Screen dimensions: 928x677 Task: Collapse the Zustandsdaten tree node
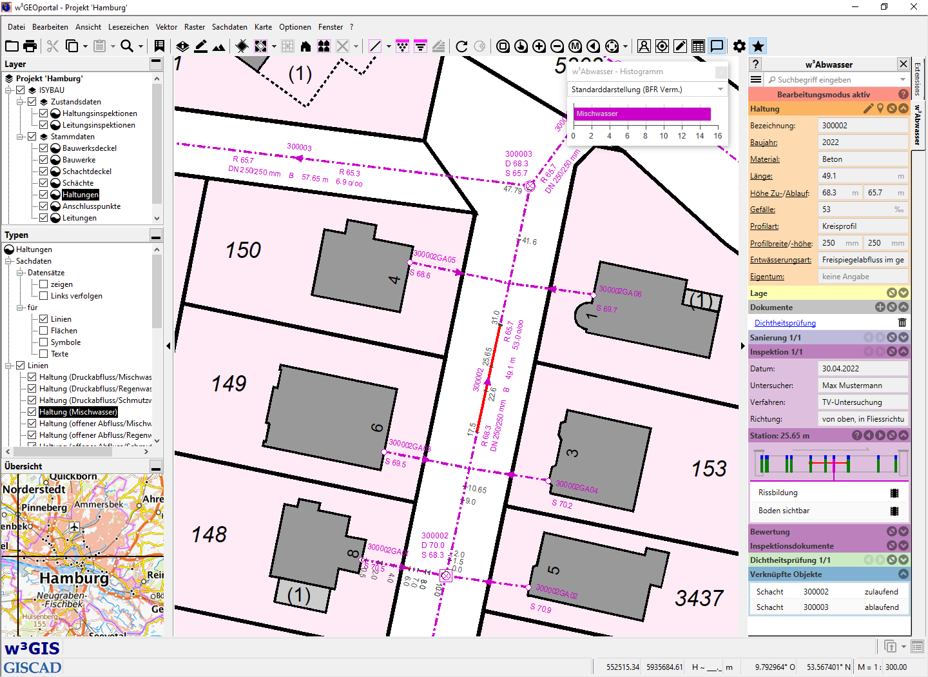(21, 102)
